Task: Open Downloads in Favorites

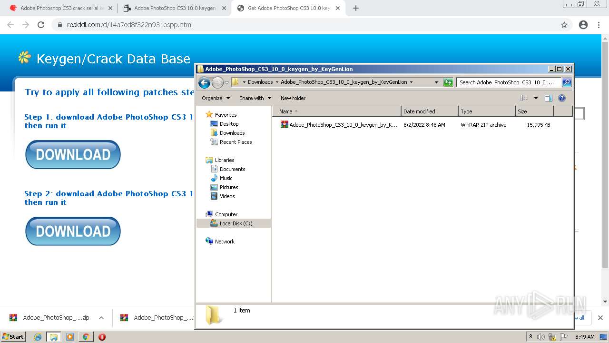Action: tap(232, 133)
